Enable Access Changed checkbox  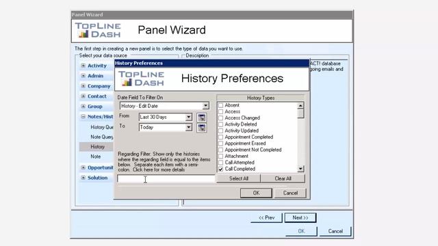coord(220,118)
